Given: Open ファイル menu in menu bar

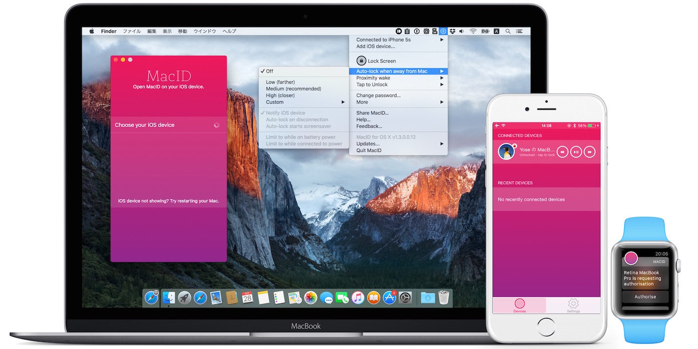Looking at the screenshot, I should coord(132,31).
